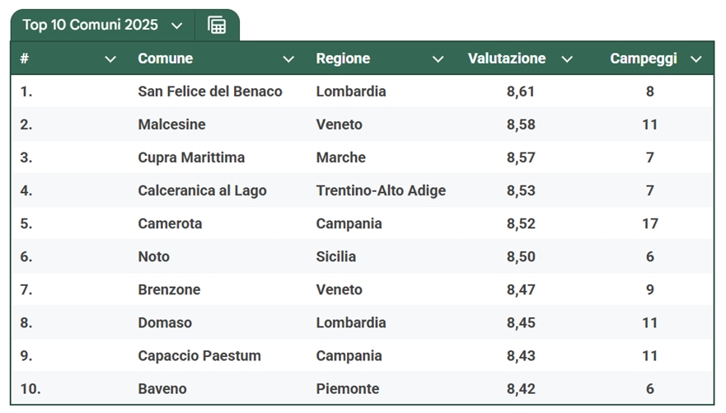
Task: Click the Trentino-Alto Adige region cell
Action: (381, 190)
